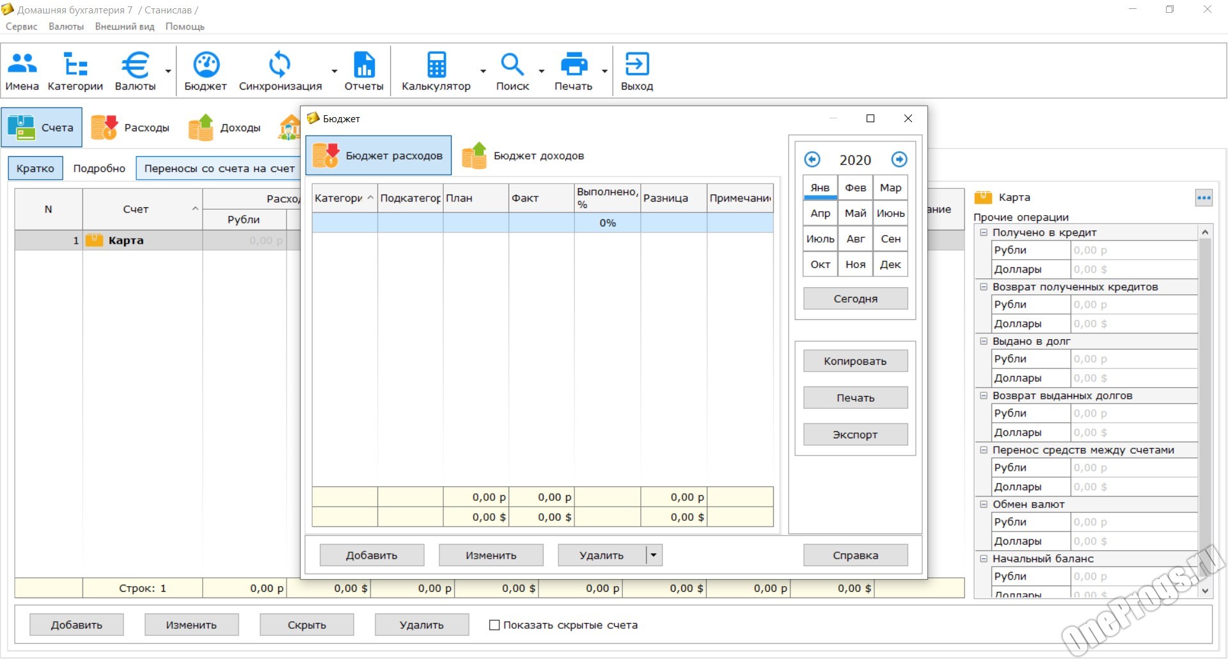
Task: Go to previous year arrow by 2020
Action: (x=812, y=159)
